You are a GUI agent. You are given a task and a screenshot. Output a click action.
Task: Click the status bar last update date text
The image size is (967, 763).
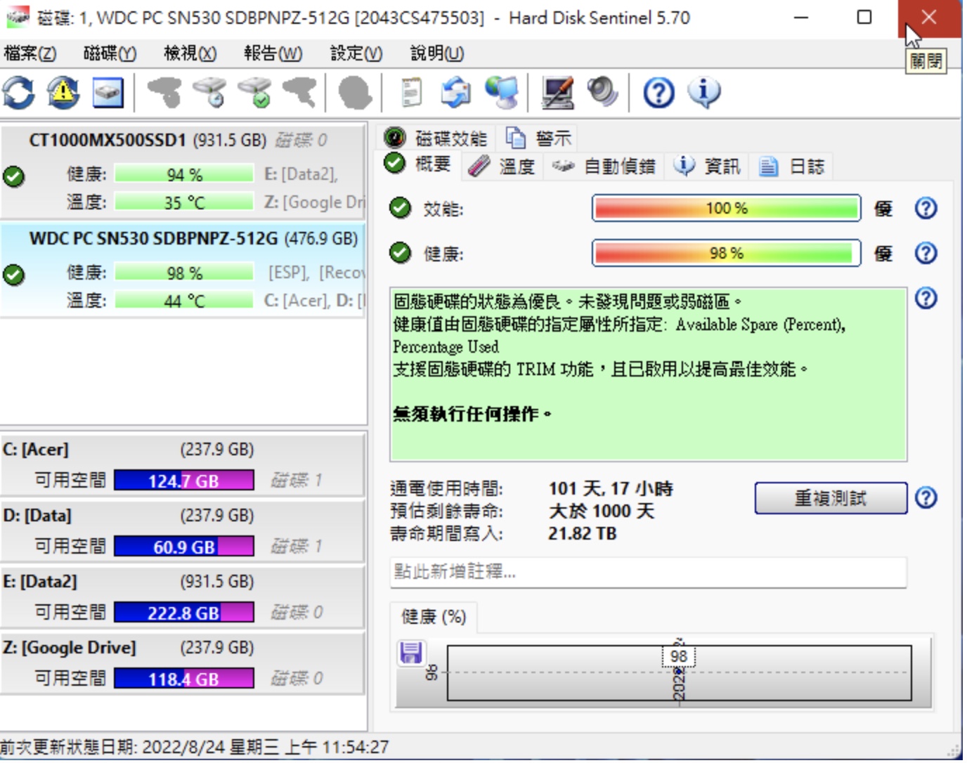click(194, 747)
